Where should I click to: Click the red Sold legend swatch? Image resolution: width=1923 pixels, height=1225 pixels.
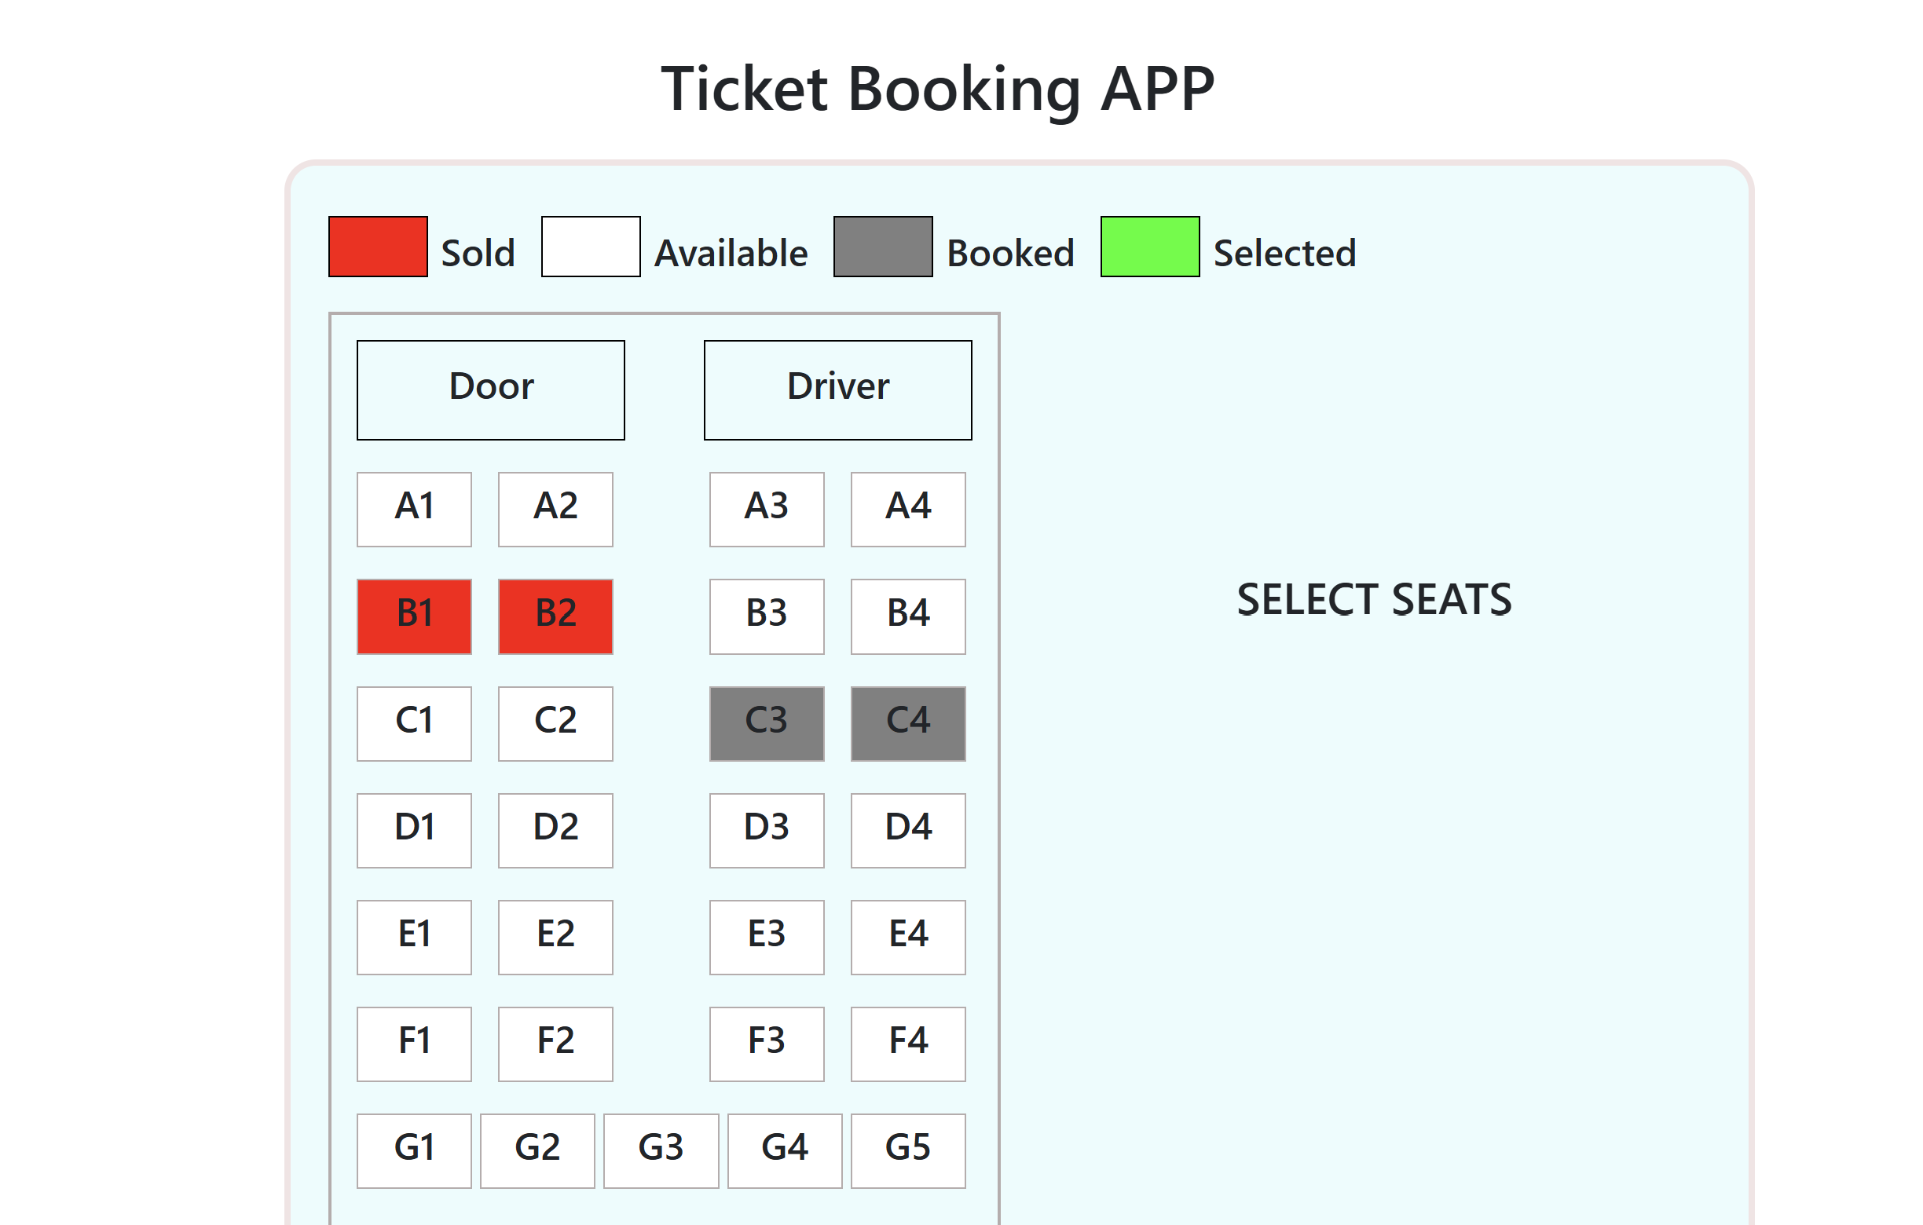point(378,247)
